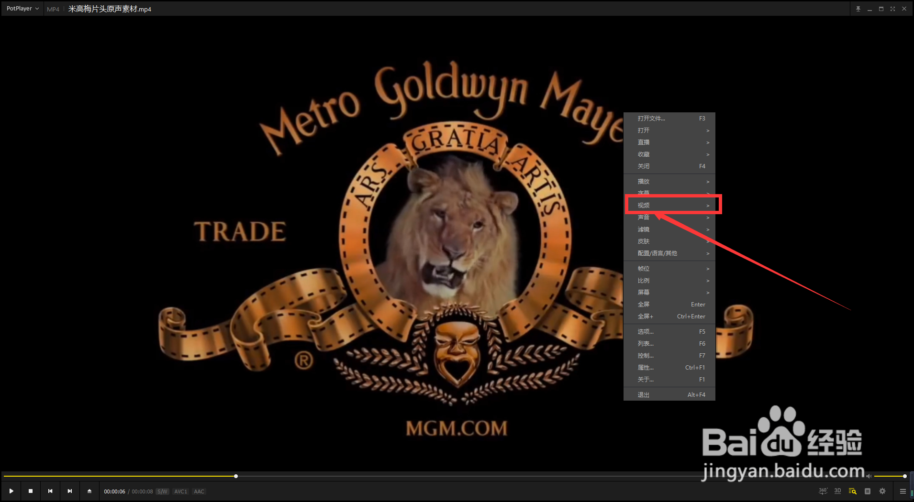
Task: Expand the 播放 submenu
Action: (x=669, y=182)
